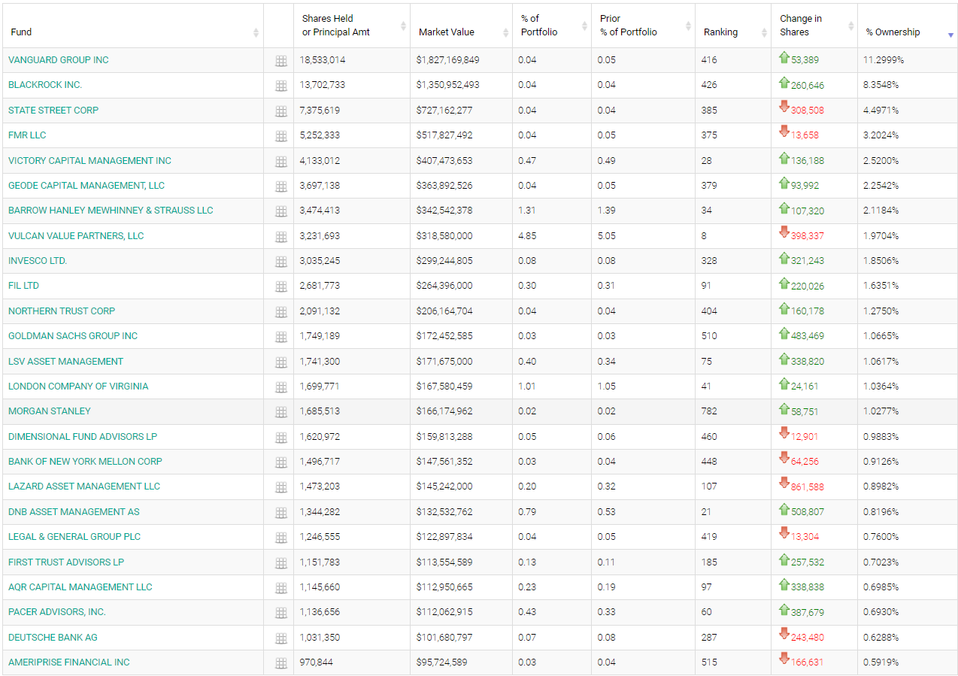958x676 pixels.
Task: Follow London Company of Virginia link
Action: coord(78,387)
